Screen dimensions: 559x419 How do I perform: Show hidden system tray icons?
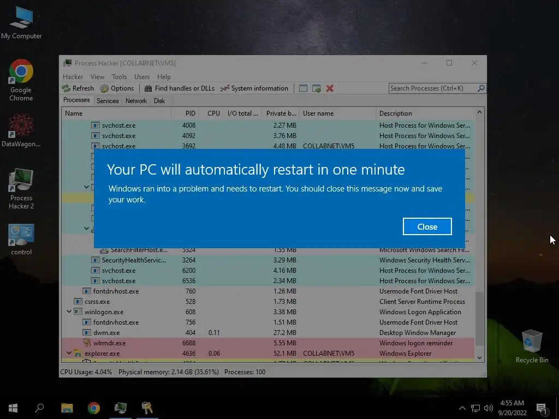point(462,408)
